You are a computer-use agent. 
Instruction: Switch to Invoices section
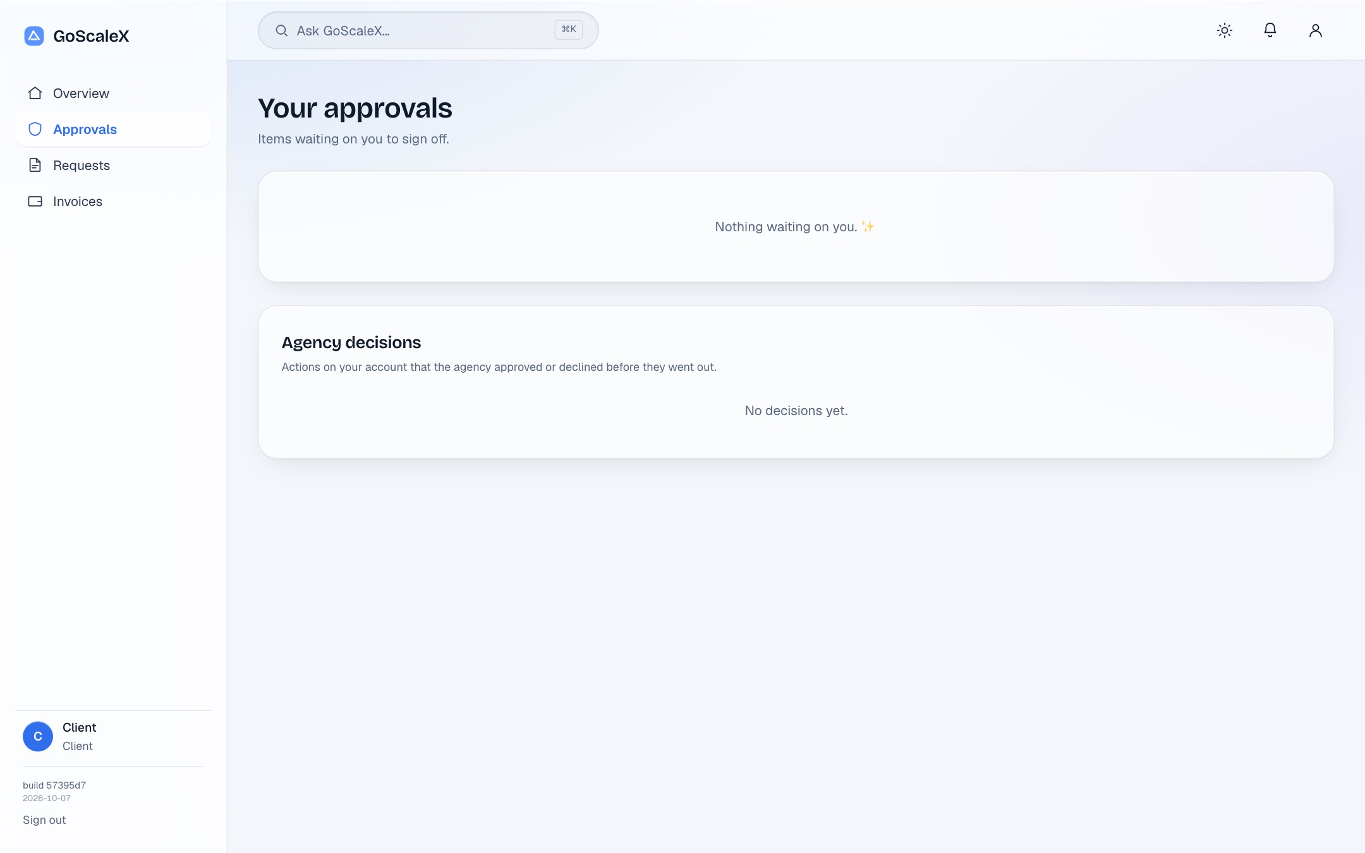coord(113,202)
